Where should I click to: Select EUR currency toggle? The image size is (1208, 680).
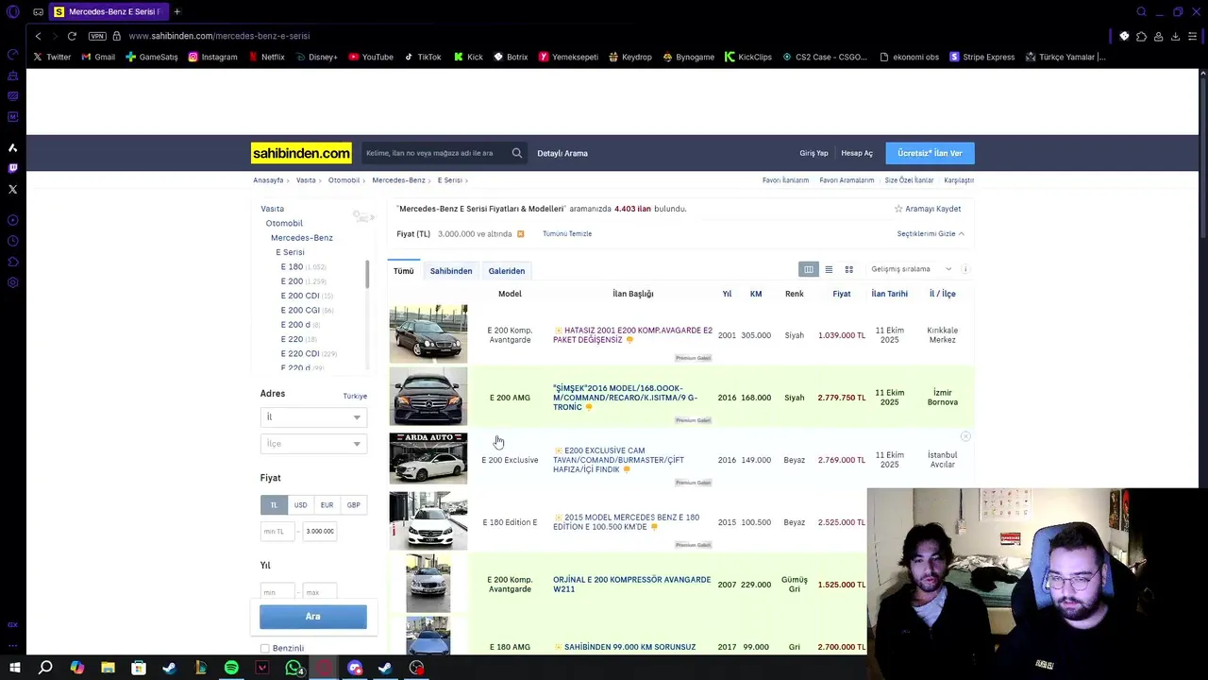coord(327,505)
